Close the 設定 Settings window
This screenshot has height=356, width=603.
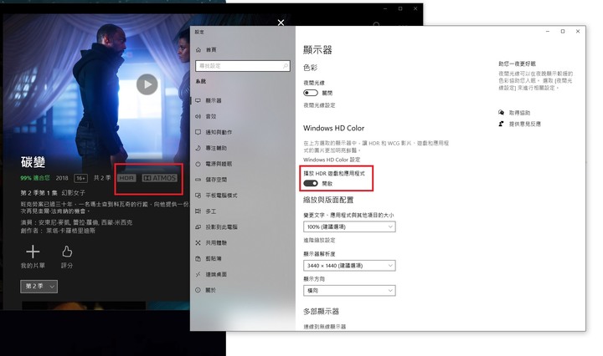click(578, 32)
